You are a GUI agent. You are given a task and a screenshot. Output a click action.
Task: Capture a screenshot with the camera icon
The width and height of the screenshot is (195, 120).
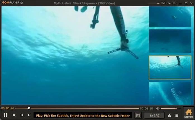coord(138,115)
